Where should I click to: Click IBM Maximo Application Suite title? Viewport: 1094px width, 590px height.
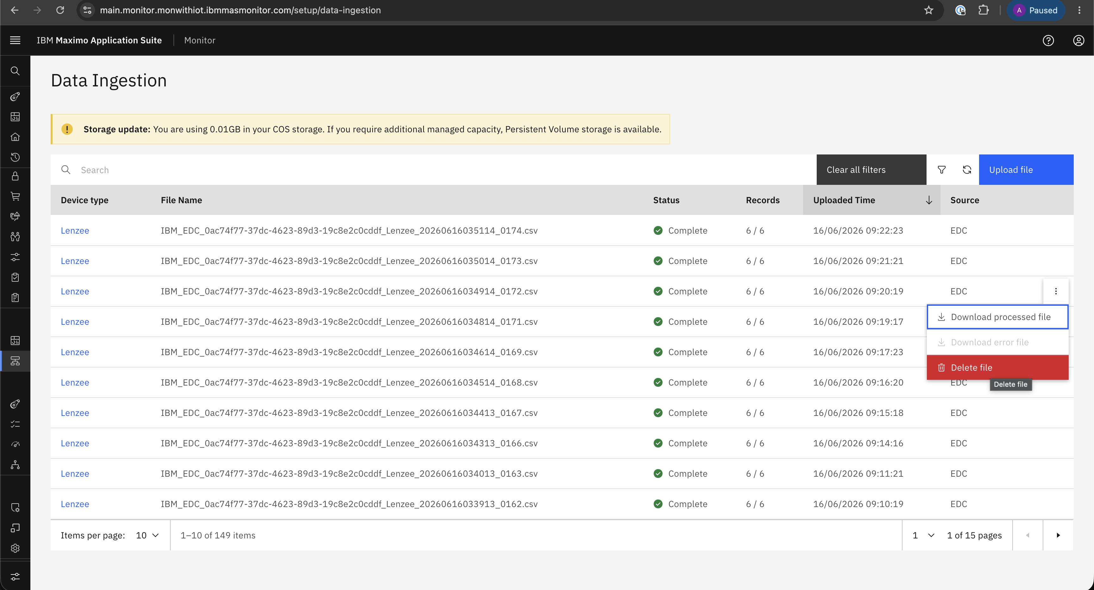pyautogui.click(x=99, y=40)
